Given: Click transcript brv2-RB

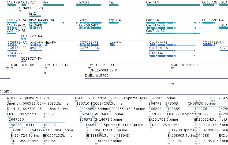Looking at the screenshot, I should [x=35, y=28].
